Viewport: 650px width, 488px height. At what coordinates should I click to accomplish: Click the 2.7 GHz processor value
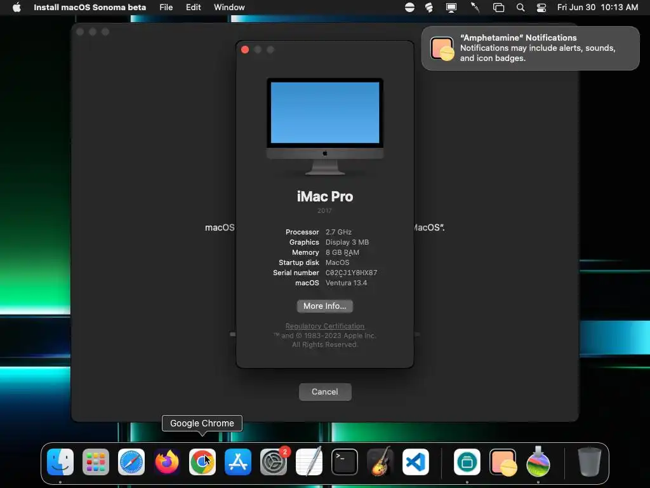338,232
